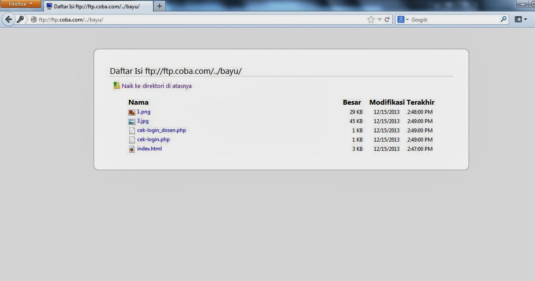This screenshot has height=281, width=535.
Task: Click the back navigation arrow
Action: pos(8,19)
